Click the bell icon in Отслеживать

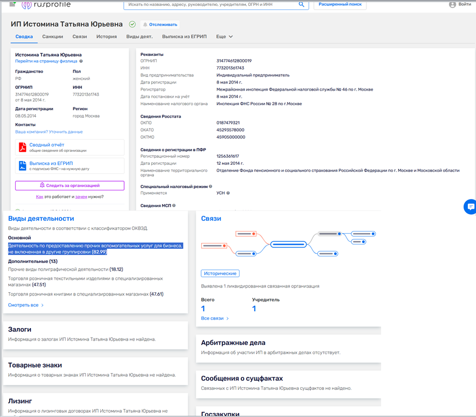tap(145, 24)
